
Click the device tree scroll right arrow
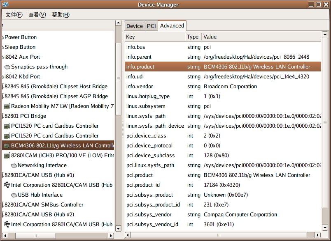(x=111, y=236)
